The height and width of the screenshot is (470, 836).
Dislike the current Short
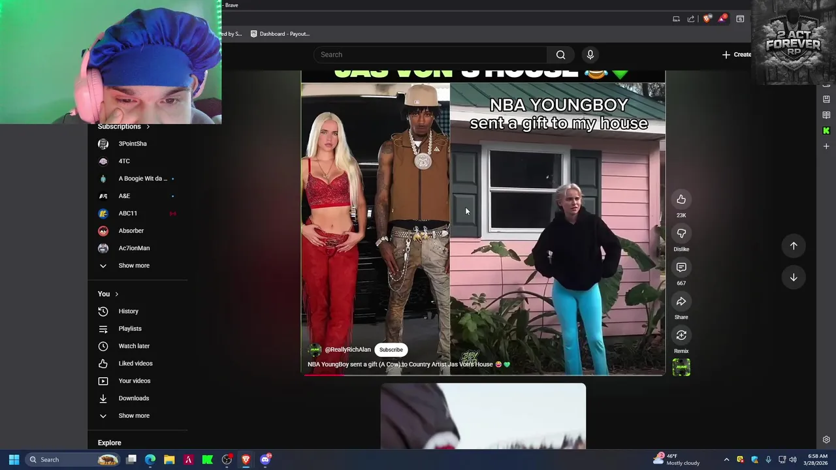pos(681,233)
